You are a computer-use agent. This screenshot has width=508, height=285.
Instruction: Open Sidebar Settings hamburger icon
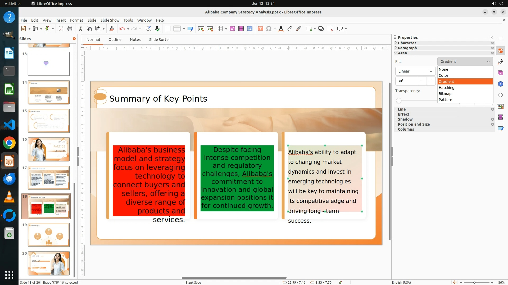point(500,39)
